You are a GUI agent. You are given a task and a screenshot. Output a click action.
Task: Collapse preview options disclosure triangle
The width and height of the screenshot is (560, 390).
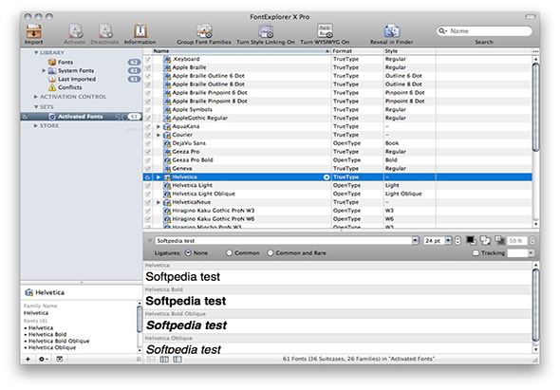tap(149, 240)
